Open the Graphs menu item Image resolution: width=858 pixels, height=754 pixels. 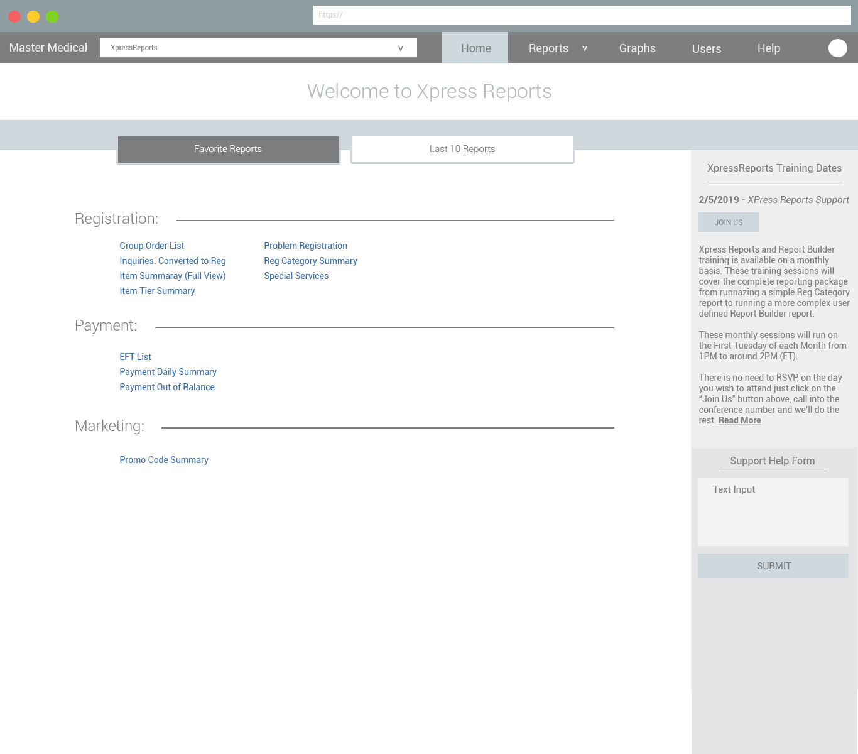(637, 48)
